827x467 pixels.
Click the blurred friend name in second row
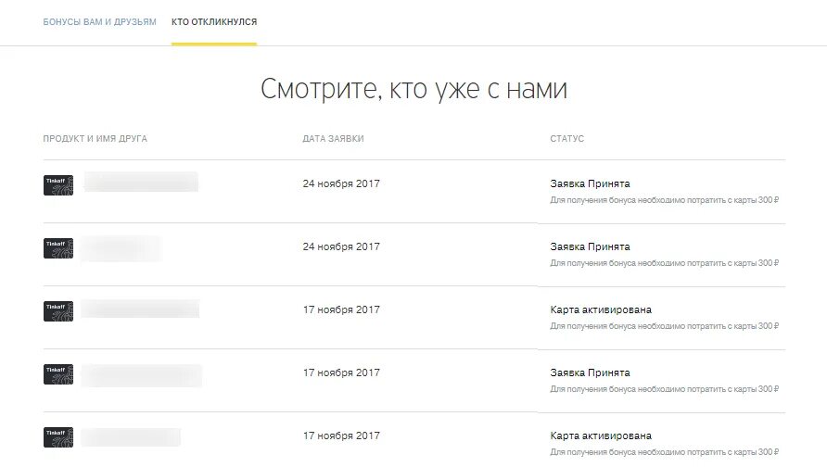click(x=121, y=247)
